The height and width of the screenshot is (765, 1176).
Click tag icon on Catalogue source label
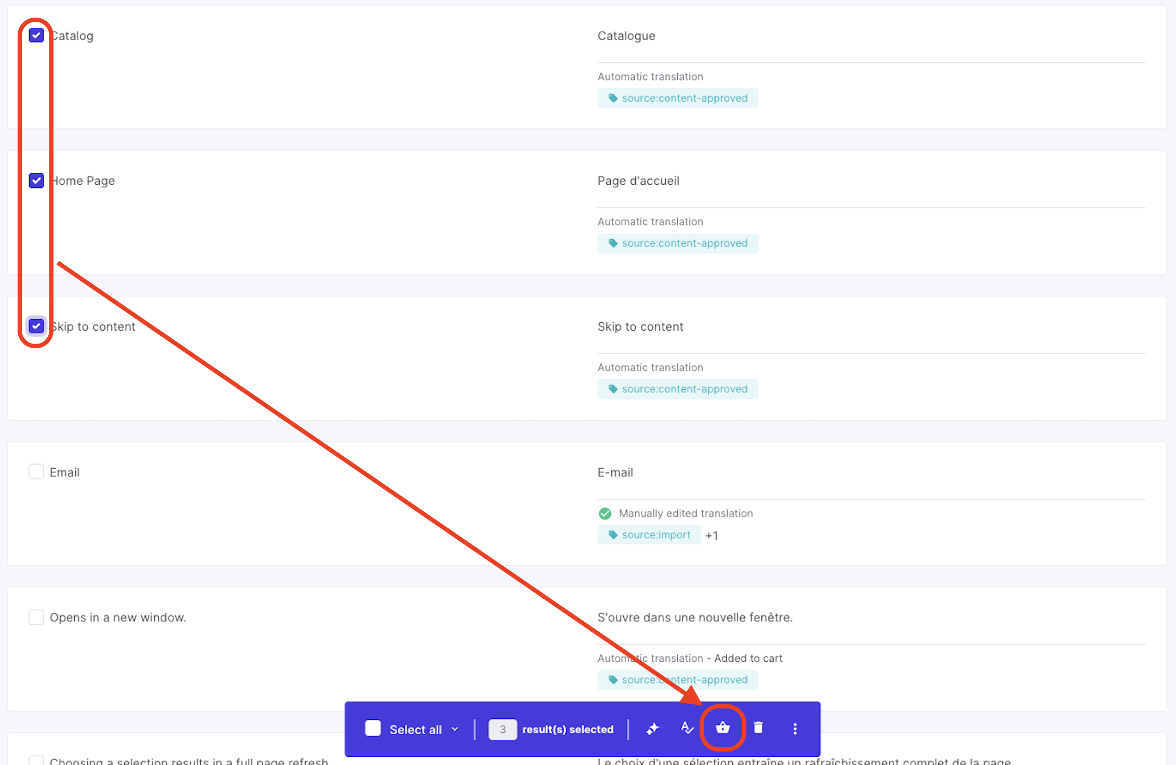(613, 98)
